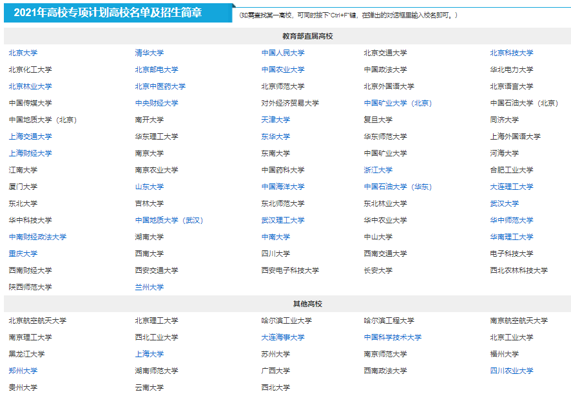Screen dimensions: 571x399
Task: Click 中国石油大学（华东） link
Action: pos(398,187)
